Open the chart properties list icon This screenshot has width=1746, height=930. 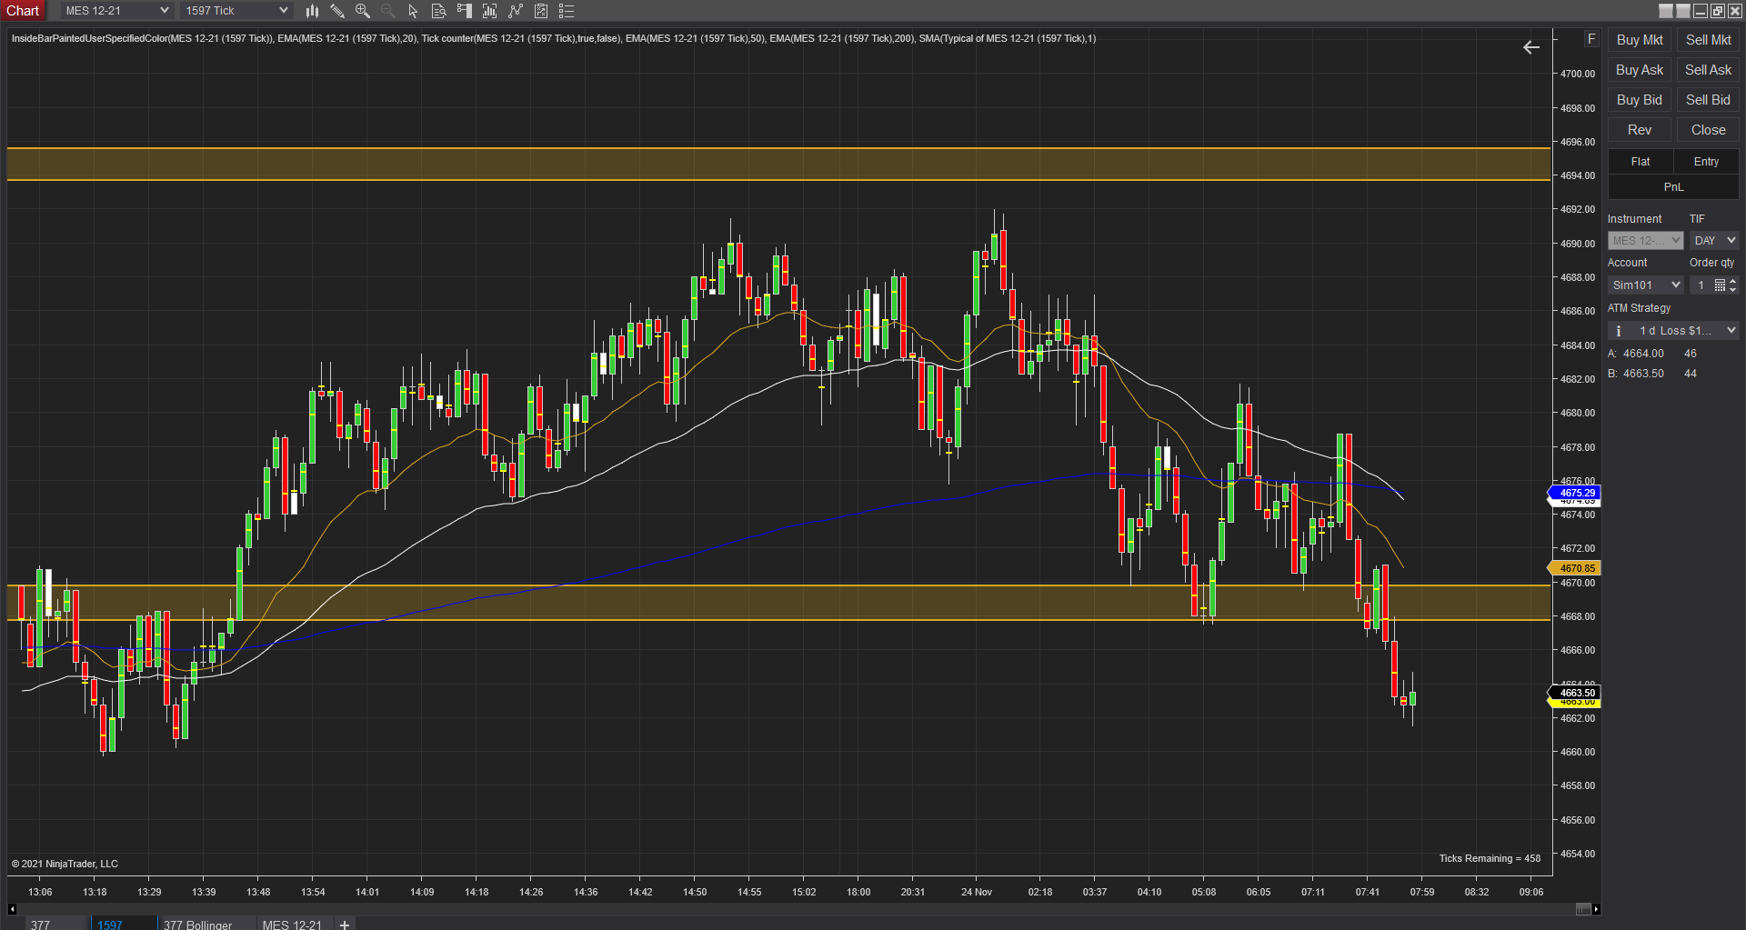[567, 11]
